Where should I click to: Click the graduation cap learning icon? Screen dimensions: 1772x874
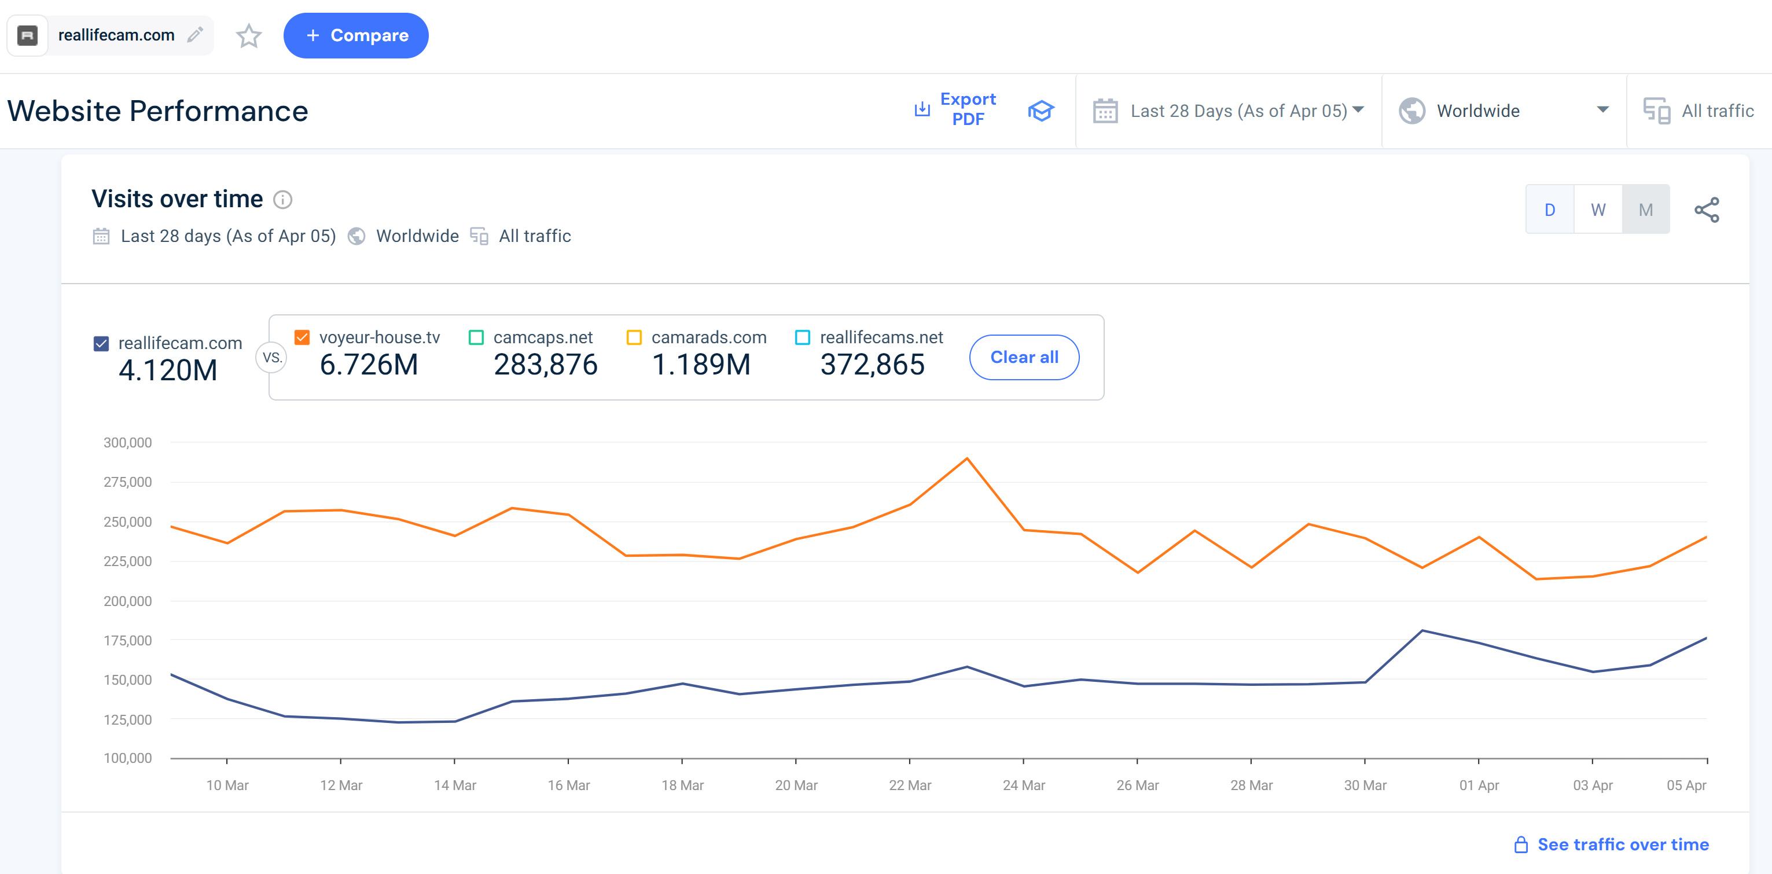coord(1040,111)
